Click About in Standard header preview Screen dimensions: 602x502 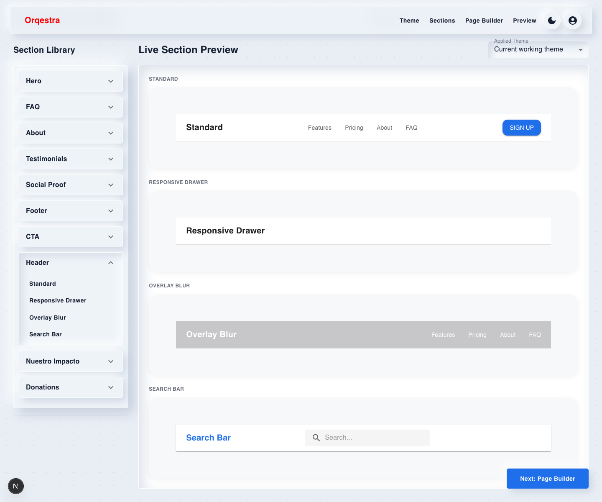point(385,128)
